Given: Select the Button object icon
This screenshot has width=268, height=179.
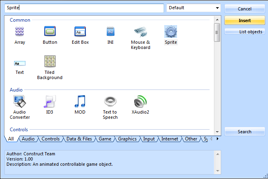Looking at the screenshot, I should pos(50,31).
